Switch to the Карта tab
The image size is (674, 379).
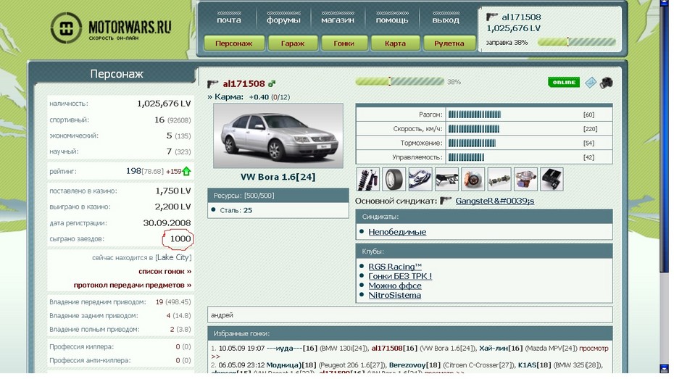pyautogui.click(x=395, y=43)
